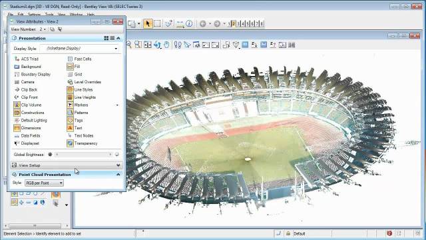The width and height of the screenshot is (426, 240).
Task: Click the Window Area zoom icon
Action: click(138, 45)
